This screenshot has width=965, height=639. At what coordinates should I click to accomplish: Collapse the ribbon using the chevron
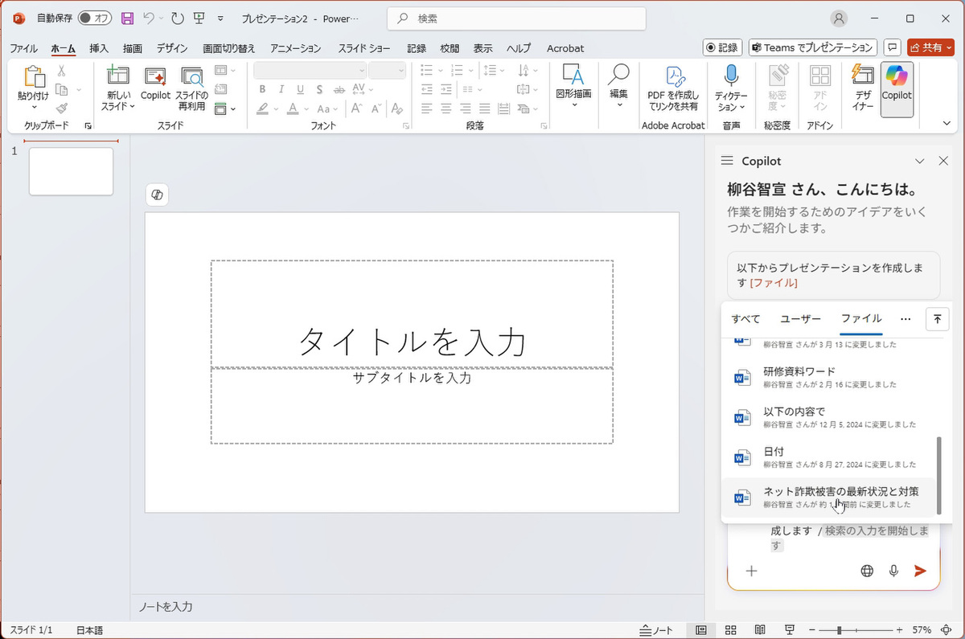(947, 123)
